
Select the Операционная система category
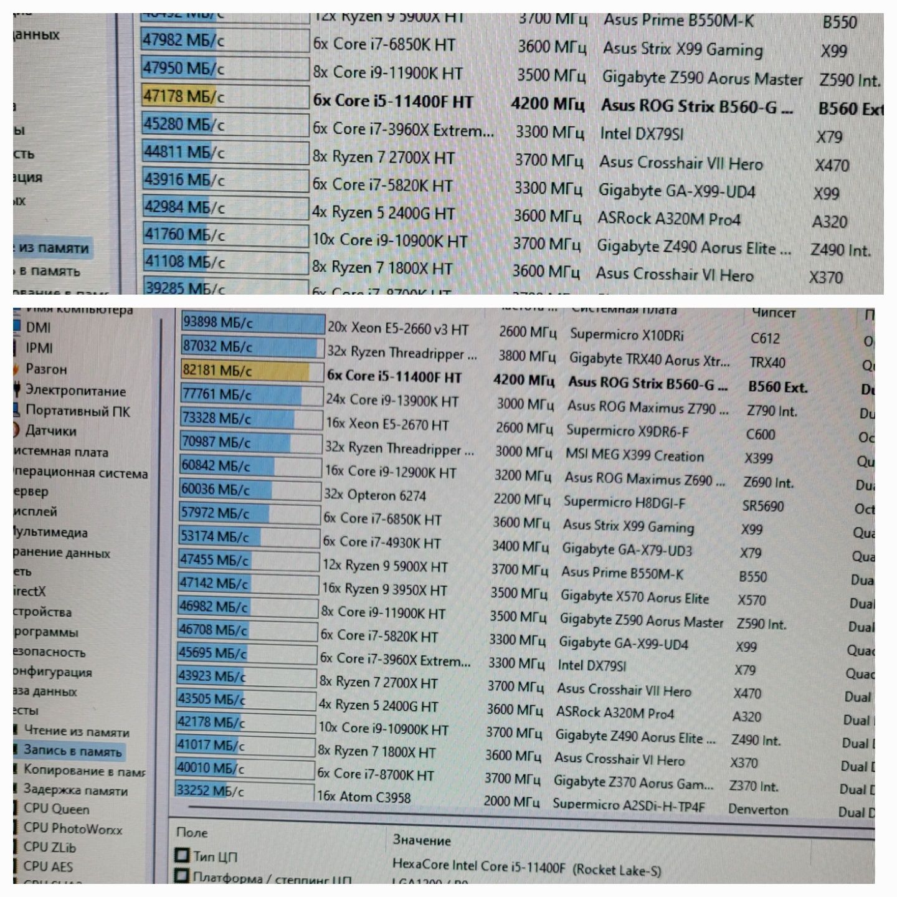(x=80, y=473)
